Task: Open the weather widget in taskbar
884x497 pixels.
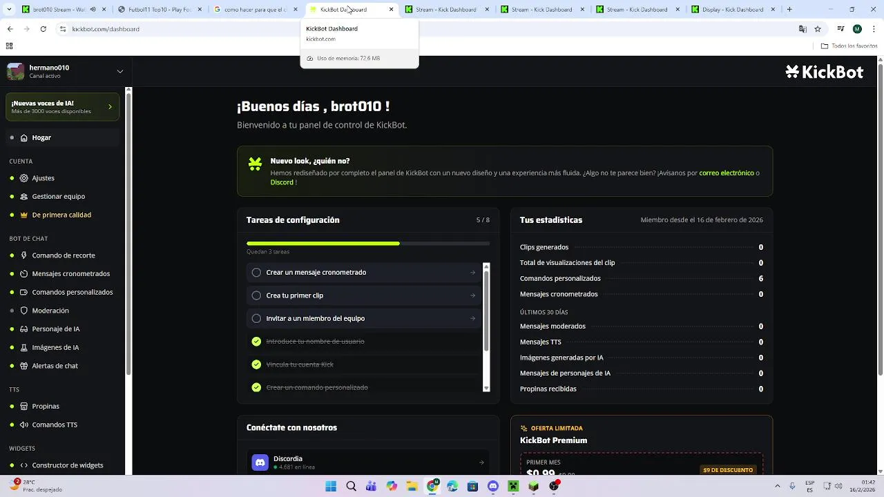Action: point(35,486)
